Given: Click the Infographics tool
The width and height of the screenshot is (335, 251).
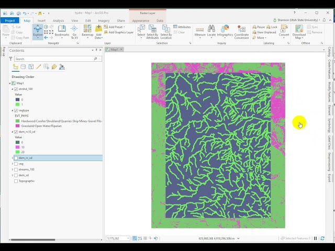Looking at the screenshot, I should [225, 31].
